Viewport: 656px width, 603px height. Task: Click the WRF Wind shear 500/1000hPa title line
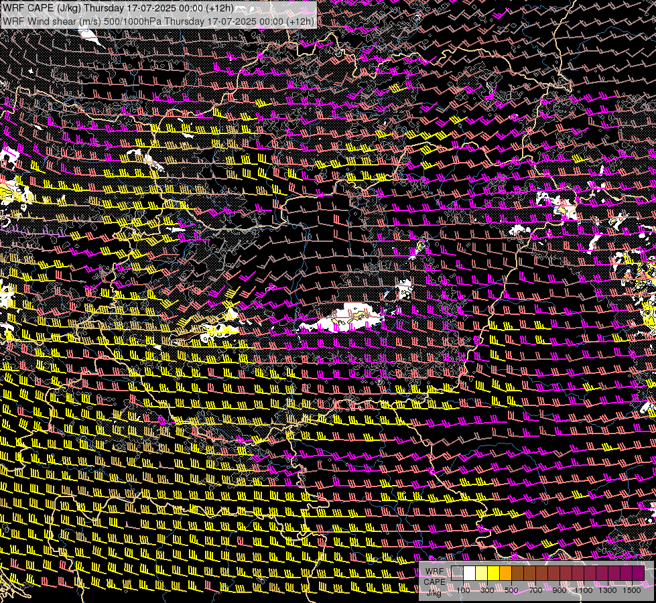click(158, 21)
